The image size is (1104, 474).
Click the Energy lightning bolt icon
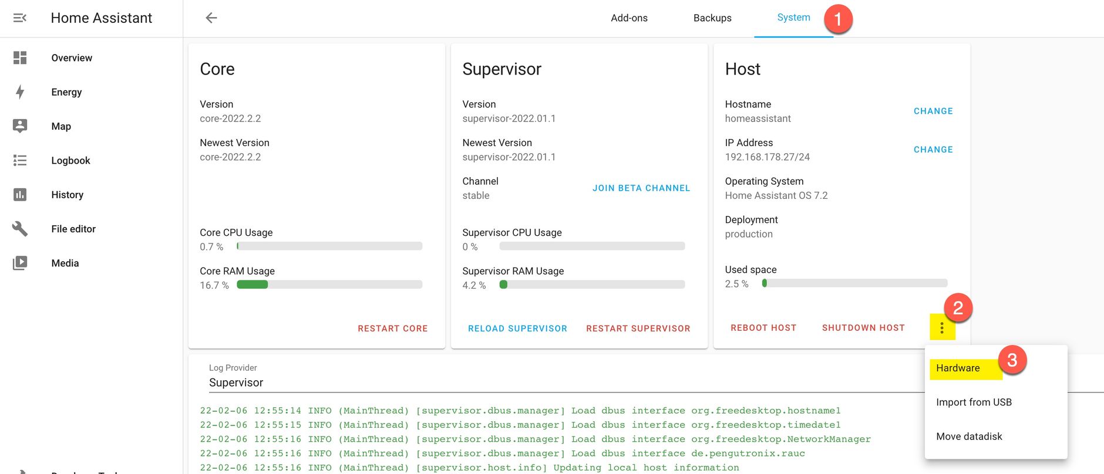click(x=20, y=92)
